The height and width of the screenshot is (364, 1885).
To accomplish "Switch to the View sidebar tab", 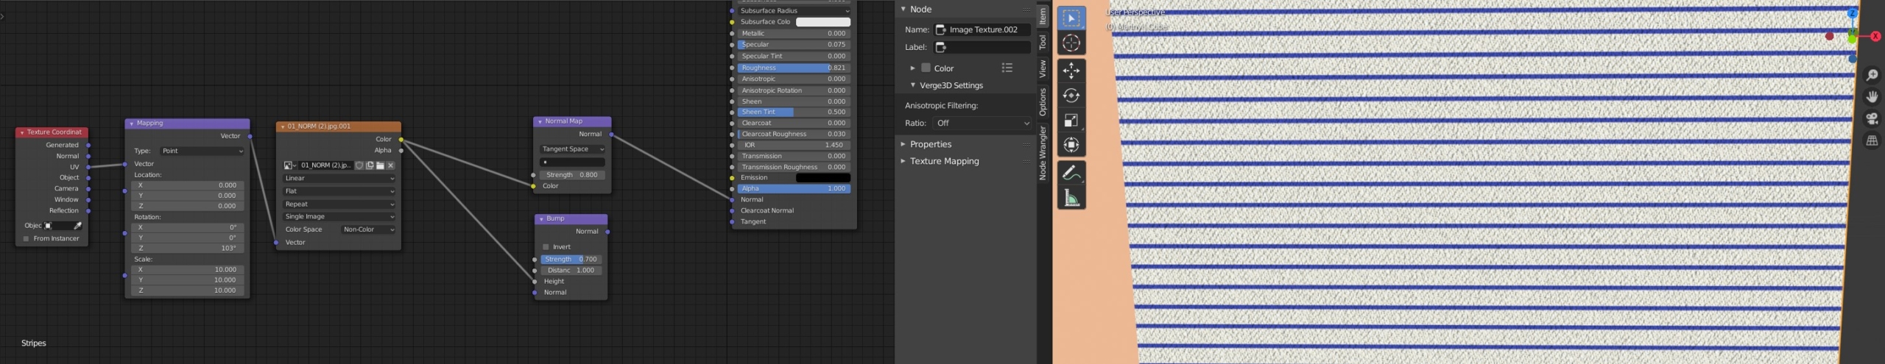I will click(1043, 69).
